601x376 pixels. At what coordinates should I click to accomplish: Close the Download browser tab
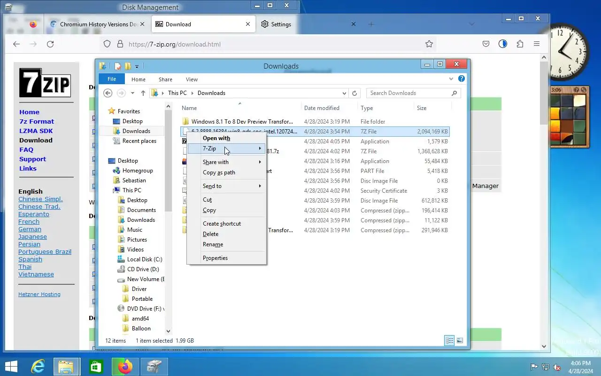click(x=248, y=24)
